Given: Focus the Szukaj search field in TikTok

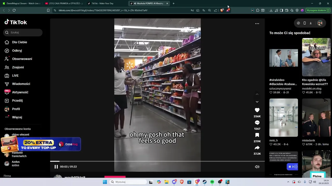Looking at the screenshot, I should [23, 33].
